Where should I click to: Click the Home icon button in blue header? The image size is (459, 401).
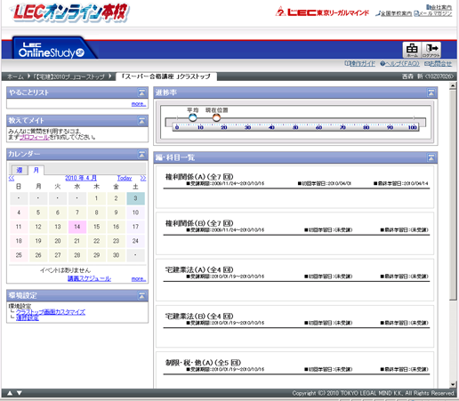pyautogui.click(x=412, y=50)
